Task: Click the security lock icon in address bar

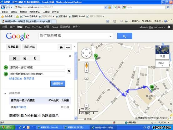Action: (x=109, y=7)
